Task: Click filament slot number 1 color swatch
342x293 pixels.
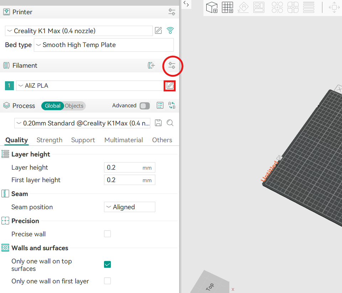Action: [9, 86]
